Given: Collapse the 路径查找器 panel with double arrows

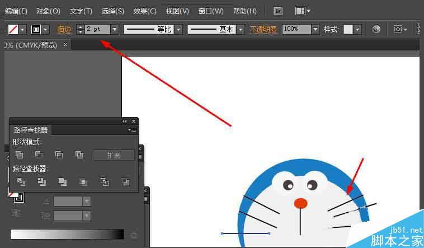Looking at the screenshot, I should (124, 121).
